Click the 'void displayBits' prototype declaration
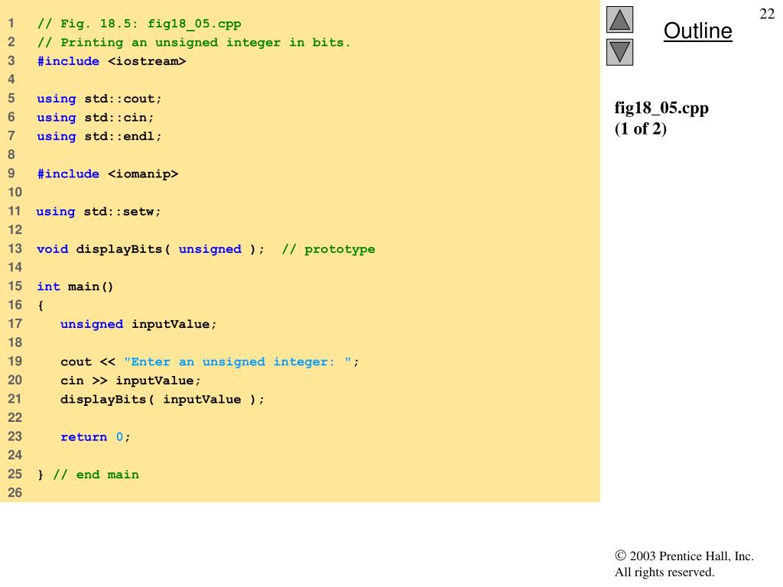The image size is (783, 587). click(x=151, y=249)
